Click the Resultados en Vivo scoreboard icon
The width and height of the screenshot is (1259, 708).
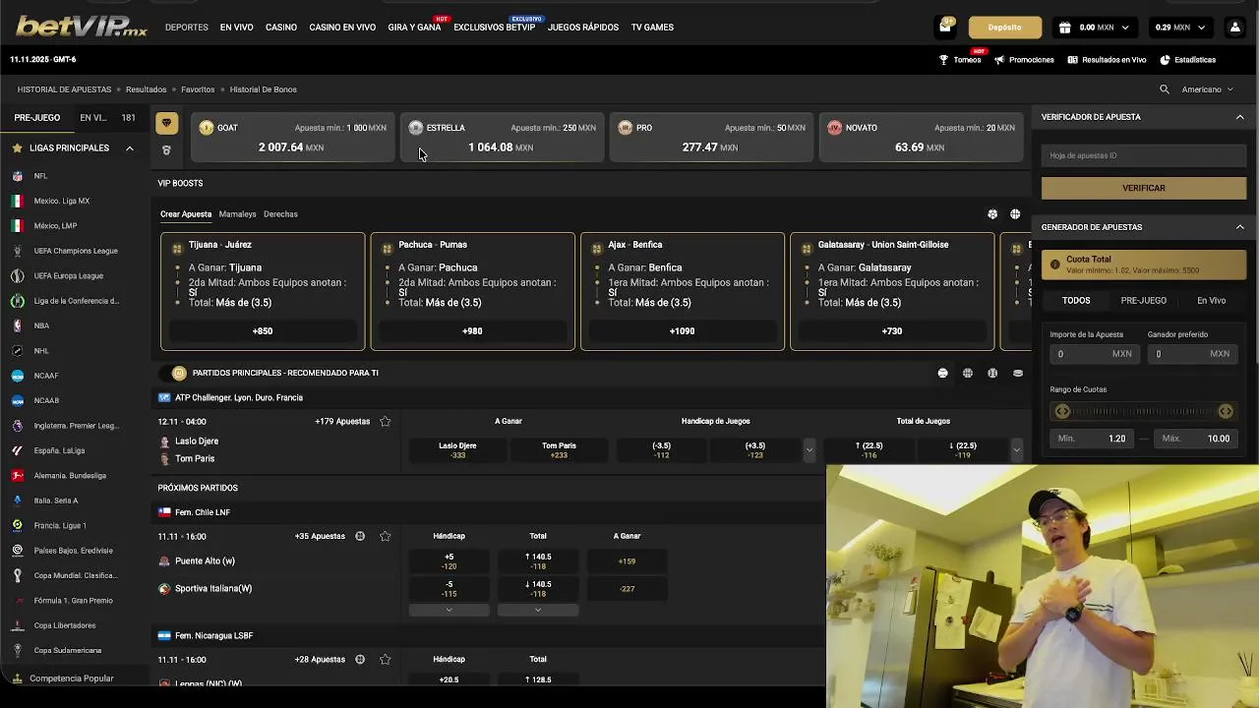(1073, 60)
